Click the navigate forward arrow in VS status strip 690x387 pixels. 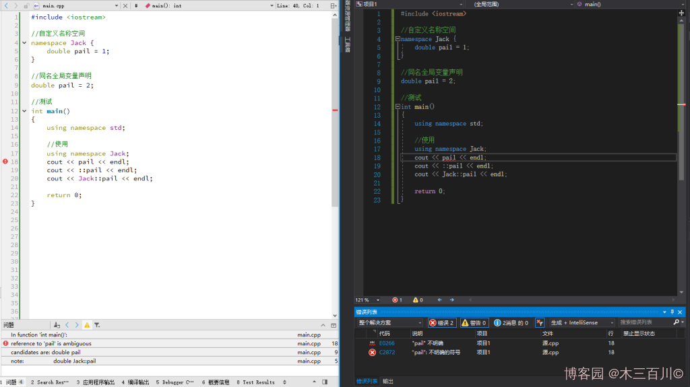(451, 300)
